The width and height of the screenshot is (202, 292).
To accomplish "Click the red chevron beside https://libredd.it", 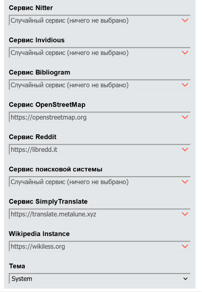I will click(185, 149).
